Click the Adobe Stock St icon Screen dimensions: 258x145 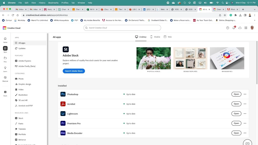66,49
